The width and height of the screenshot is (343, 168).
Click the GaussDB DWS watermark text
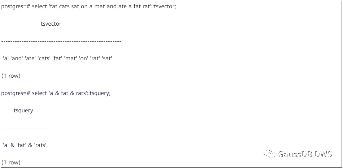pos(305,154)
